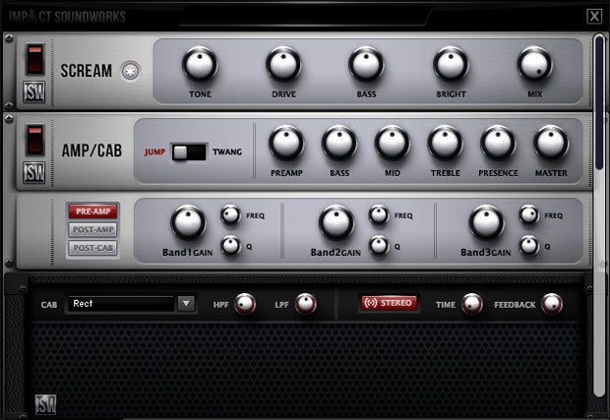
Task: Adjust the SCREAM MIX knob
Action: [x=534, y=65]
